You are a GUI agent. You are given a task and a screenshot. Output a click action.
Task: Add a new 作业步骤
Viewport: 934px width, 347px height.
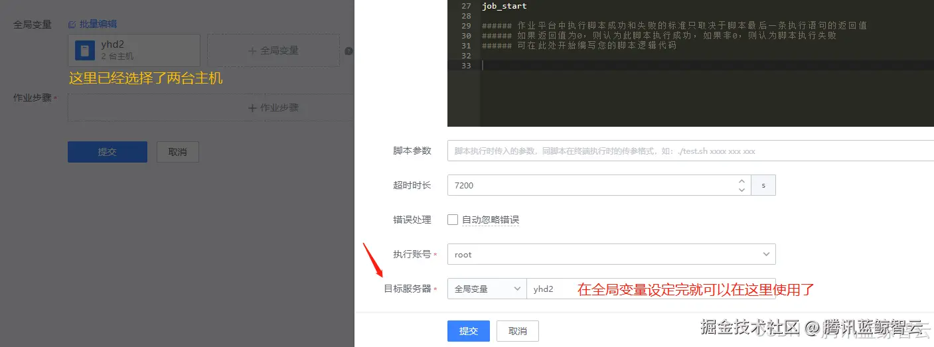click(211, 107)
